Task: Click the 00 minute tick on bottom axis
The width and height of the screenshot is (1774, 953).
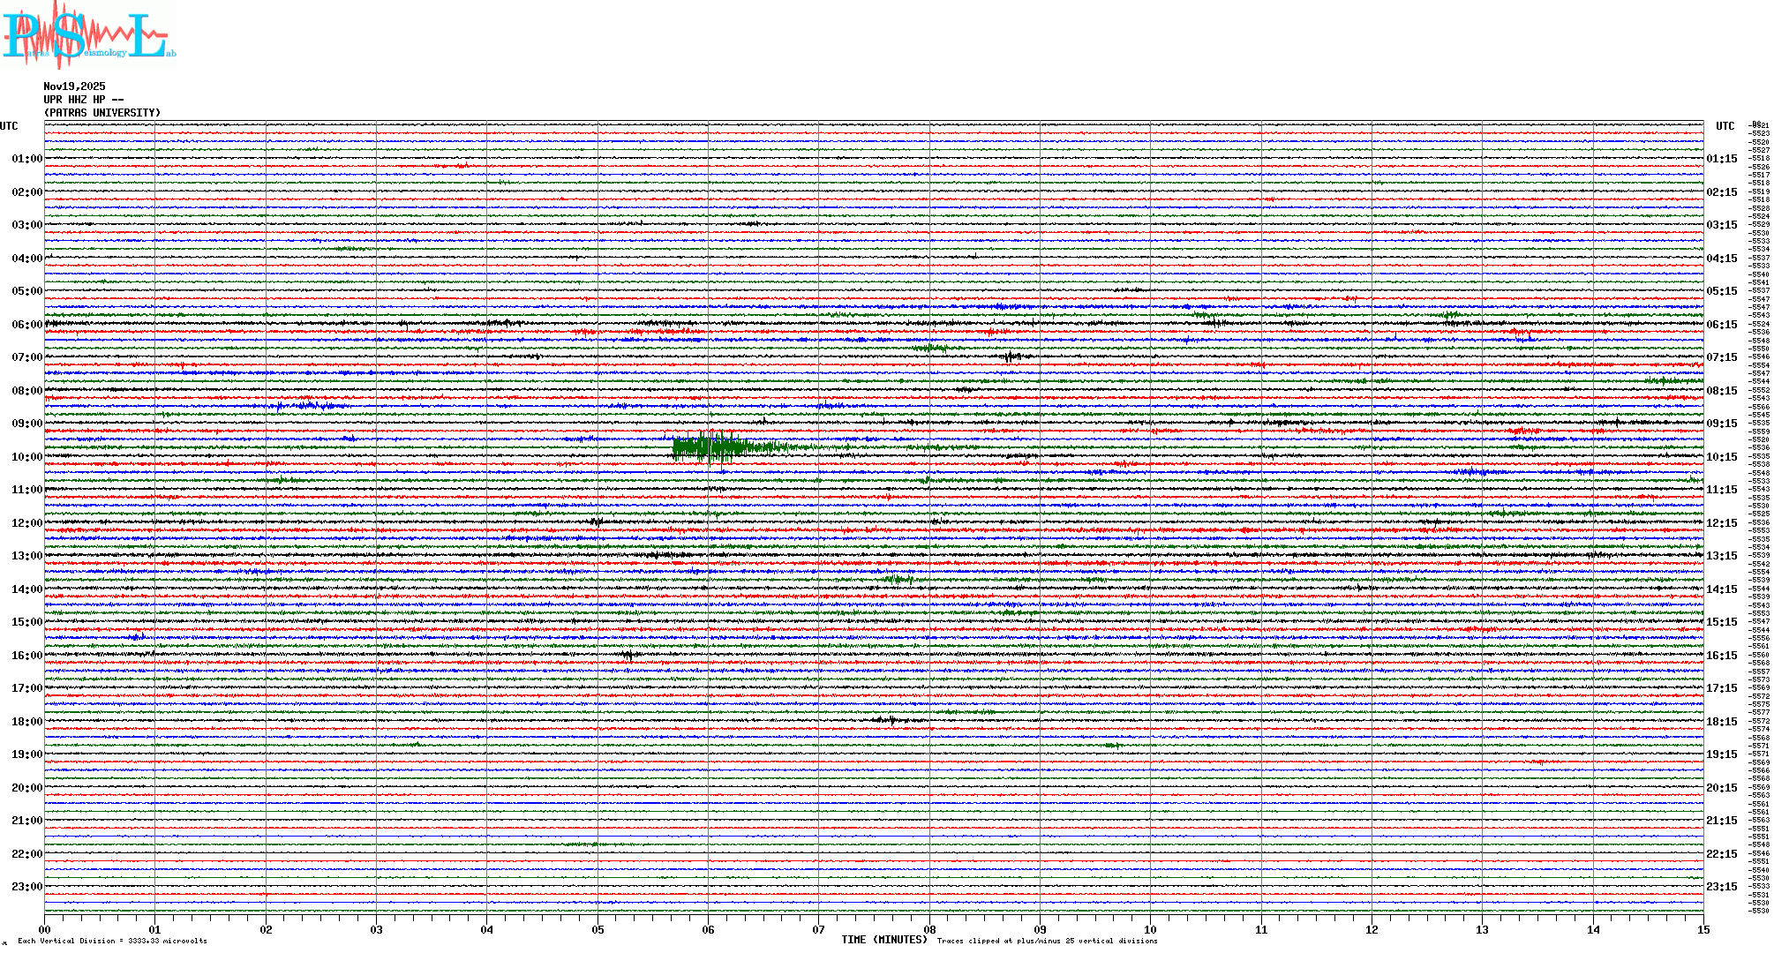Action: 45,930
